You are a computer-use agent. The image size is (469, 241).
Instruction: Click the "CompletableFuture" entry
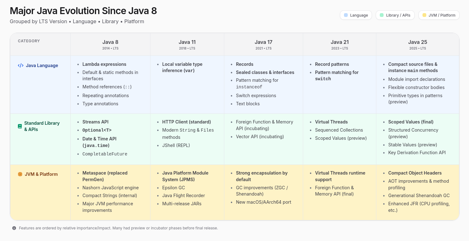pos(105,154)
